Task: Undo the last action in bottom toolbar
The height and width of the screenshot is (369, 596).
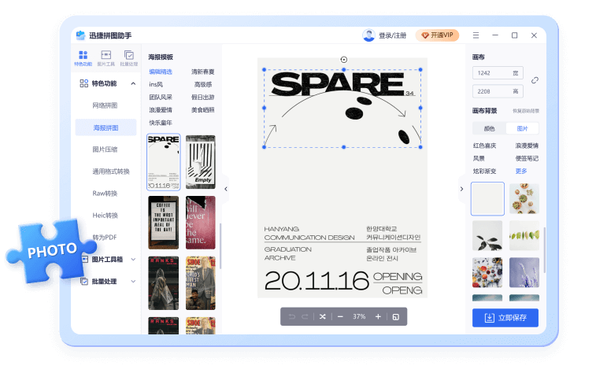Action: [292, 316]
